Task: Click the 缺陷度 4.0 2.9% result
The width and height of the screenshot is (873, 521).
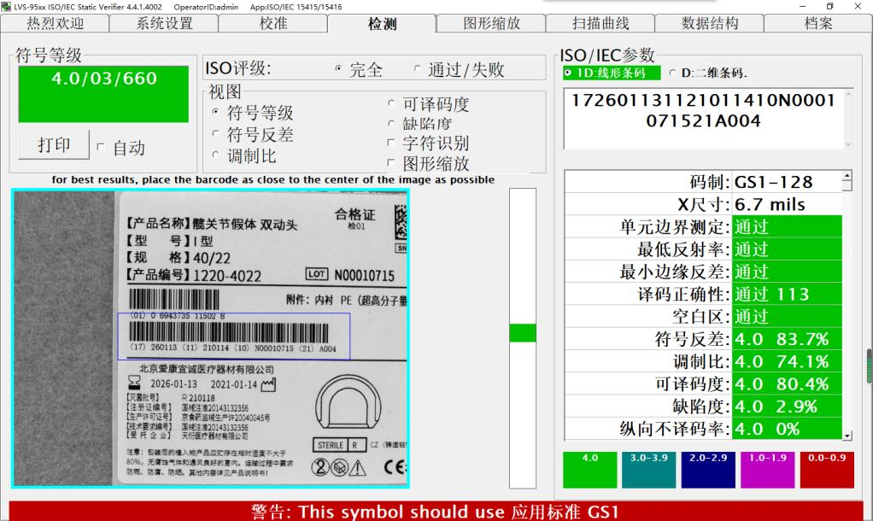Action: pyautogui.click(x=787, y=407)
